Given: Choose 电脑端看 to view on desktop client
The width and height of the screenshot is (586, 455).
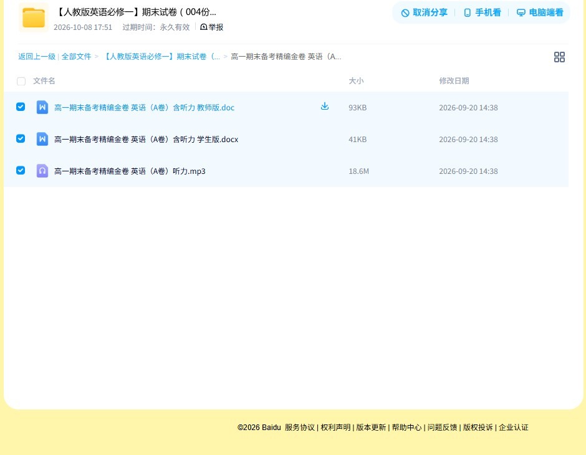Looking at the screenshot, I should [540, 12].
